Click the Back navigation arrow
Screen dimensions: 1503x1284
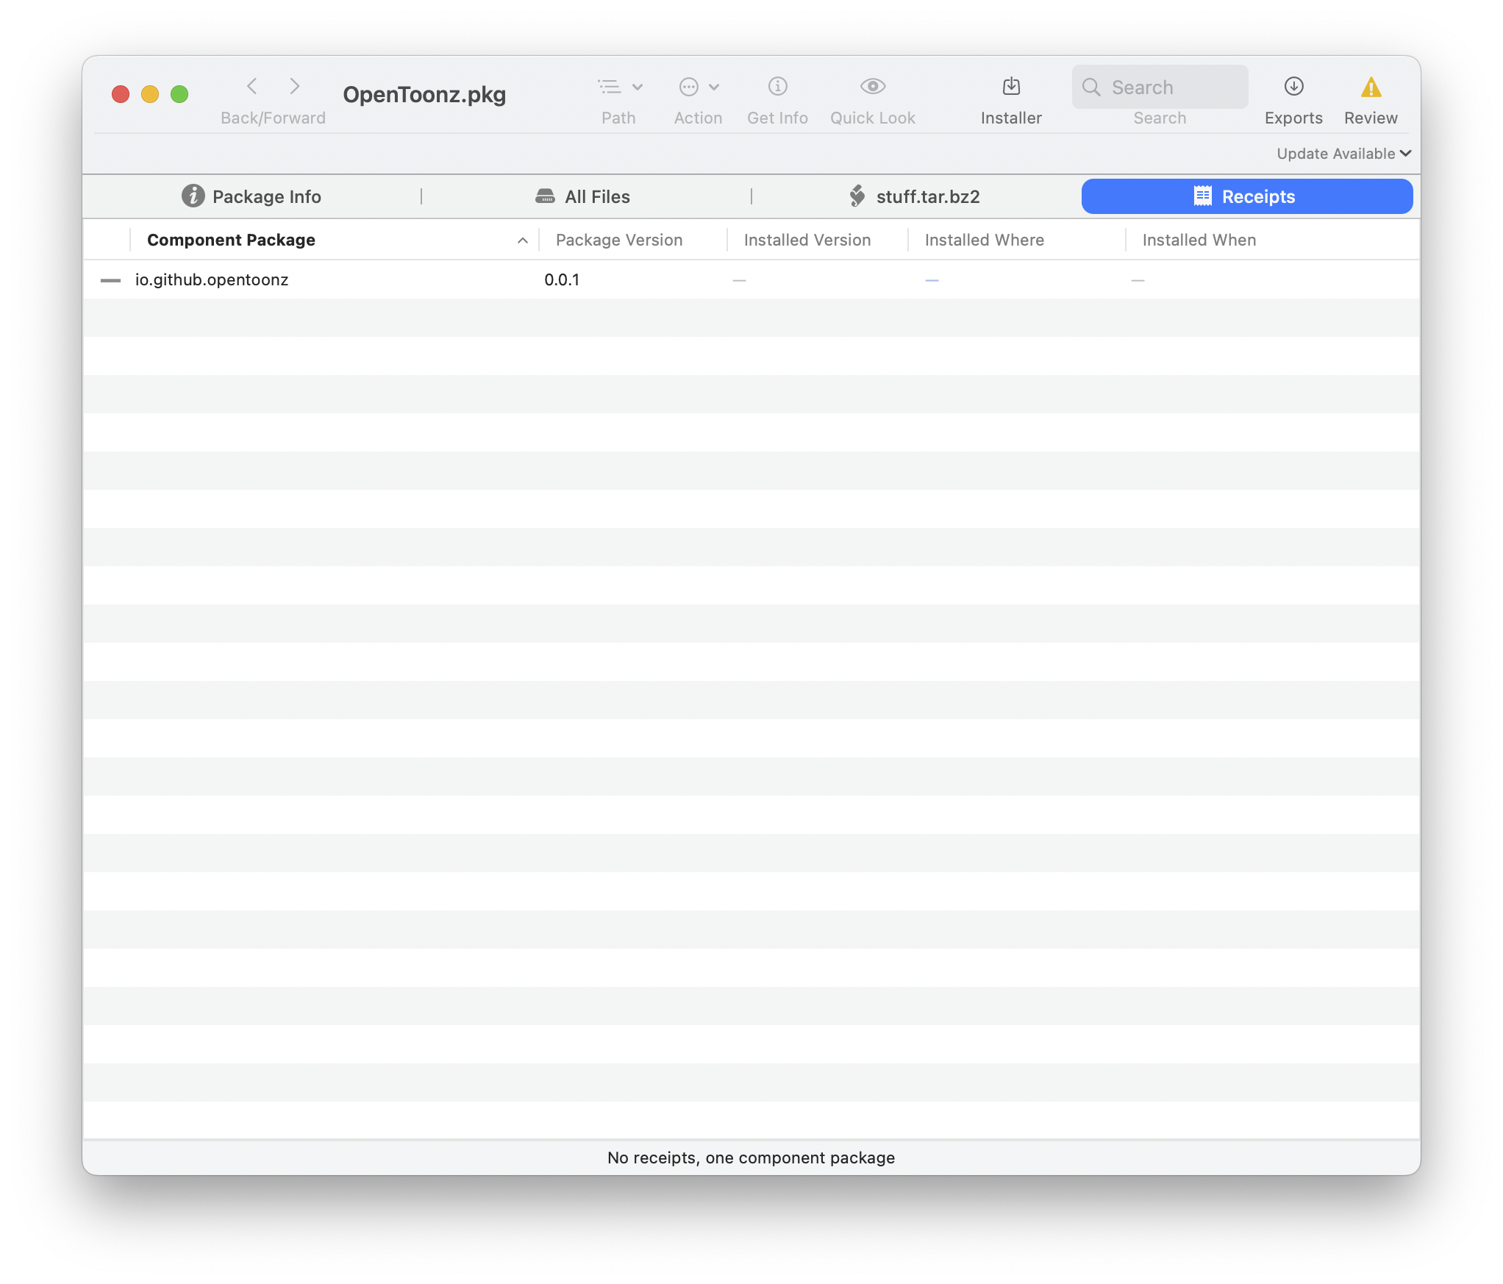pos(252,86)
